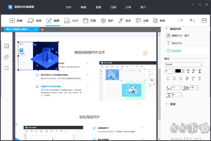Open the 保护 (Protect) shield tool
Viewport: 211px width, 141px height.
coord(107,21)
